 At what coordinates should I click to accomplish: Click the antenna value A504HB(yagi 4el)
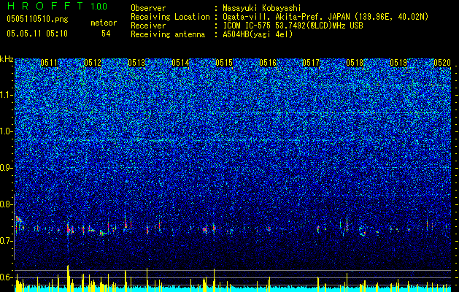tap(258, 34)
